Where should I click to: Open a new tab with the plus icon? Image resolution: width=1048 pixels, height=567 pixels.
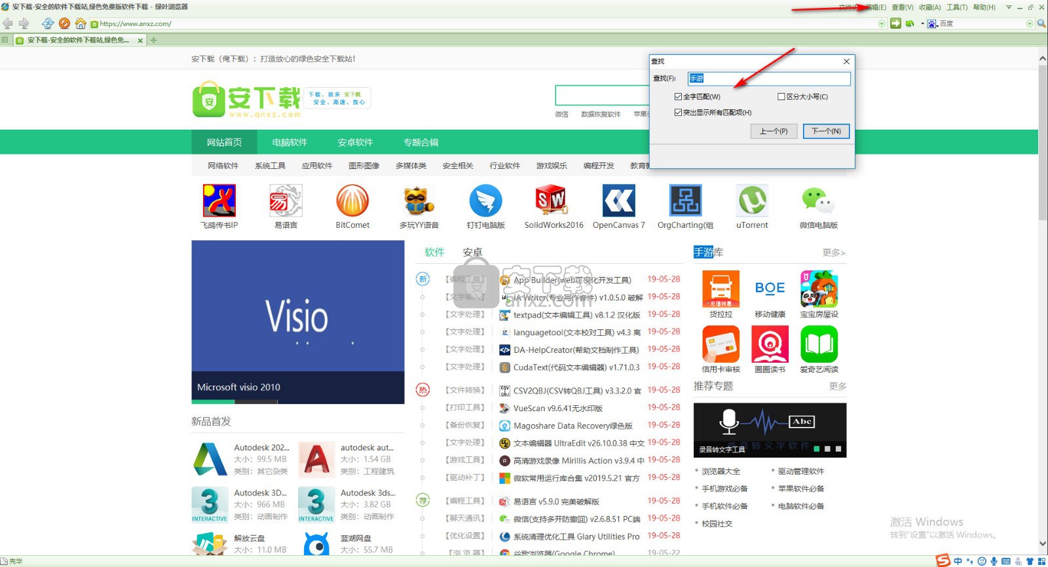pyautogui.click(x=154, y=40)
